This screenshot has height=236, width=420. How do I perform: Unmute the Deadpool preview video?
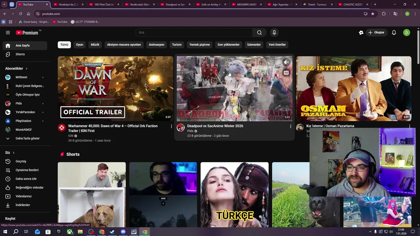tap(286, 62)
